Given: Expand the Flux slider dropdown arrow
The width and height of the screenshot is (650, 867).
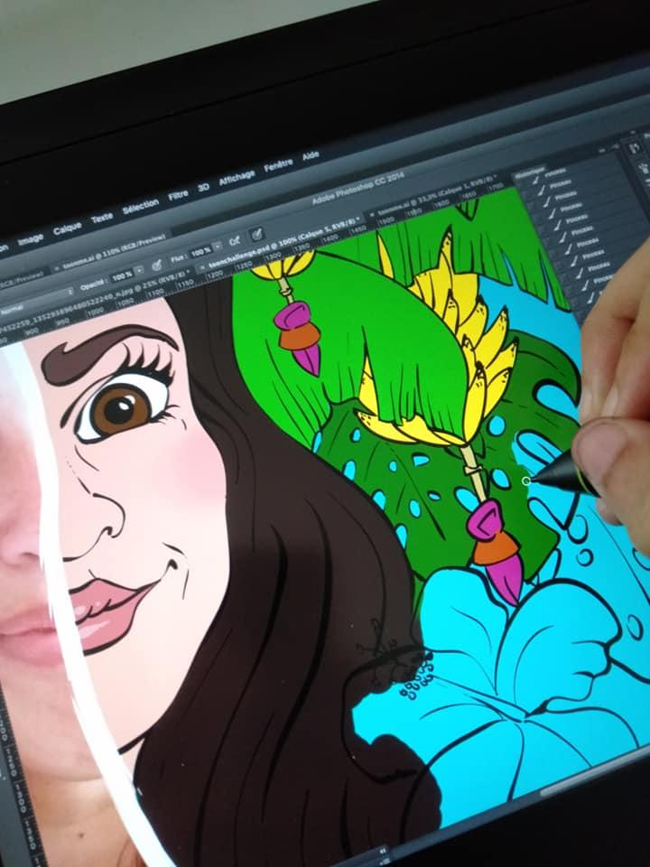Looking at the screenshot, I should [x=218, y=247].
